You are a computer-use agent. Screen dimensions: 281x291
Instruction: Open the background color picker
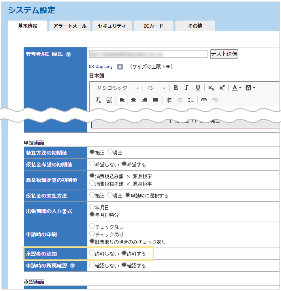[x=251, y=88]
